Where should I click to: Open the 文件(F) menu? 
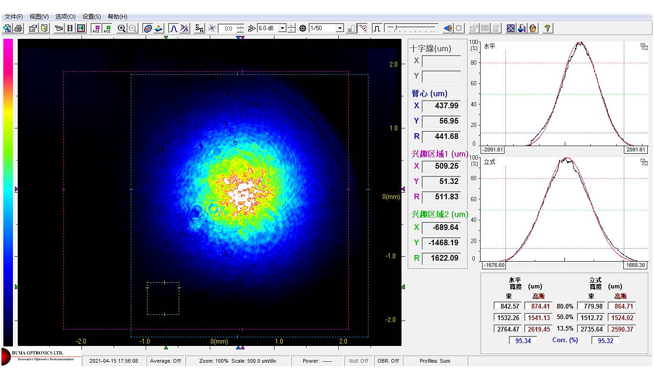(14, 16)
